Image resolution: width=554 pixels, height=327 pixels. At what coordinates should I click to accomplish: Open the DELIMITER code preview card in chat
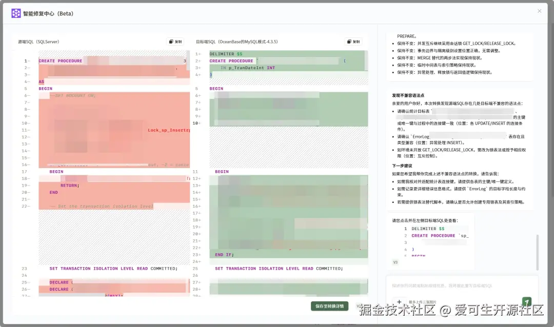click(431, 241)
